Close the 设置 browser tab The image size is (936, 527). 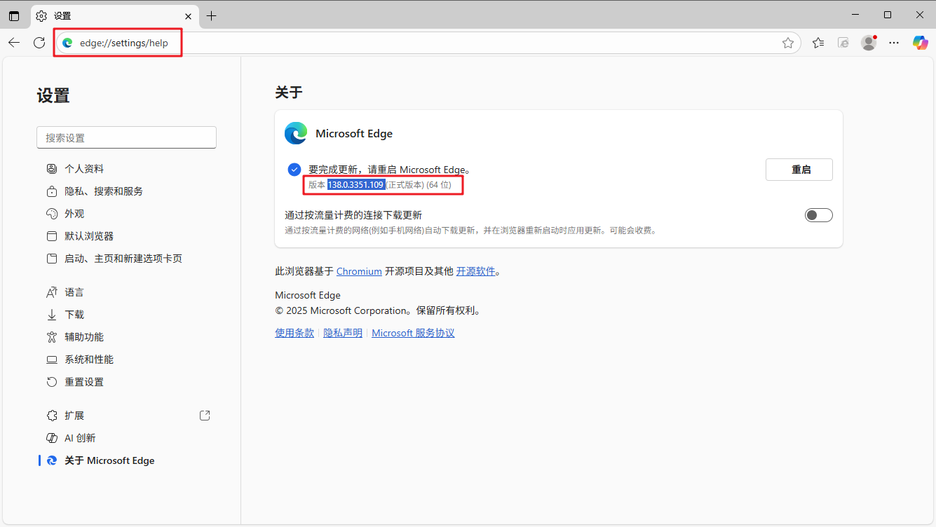(x=188, y=15)
